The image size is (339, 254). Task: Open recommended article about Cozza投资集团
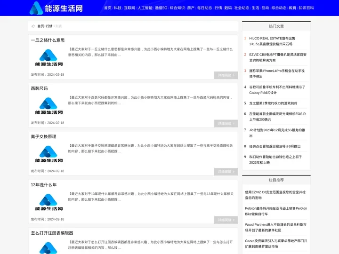[276, 244]
